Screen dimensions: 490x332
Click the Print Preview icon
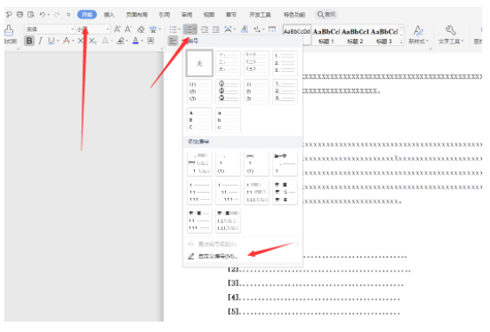click(x=30, y=15)
